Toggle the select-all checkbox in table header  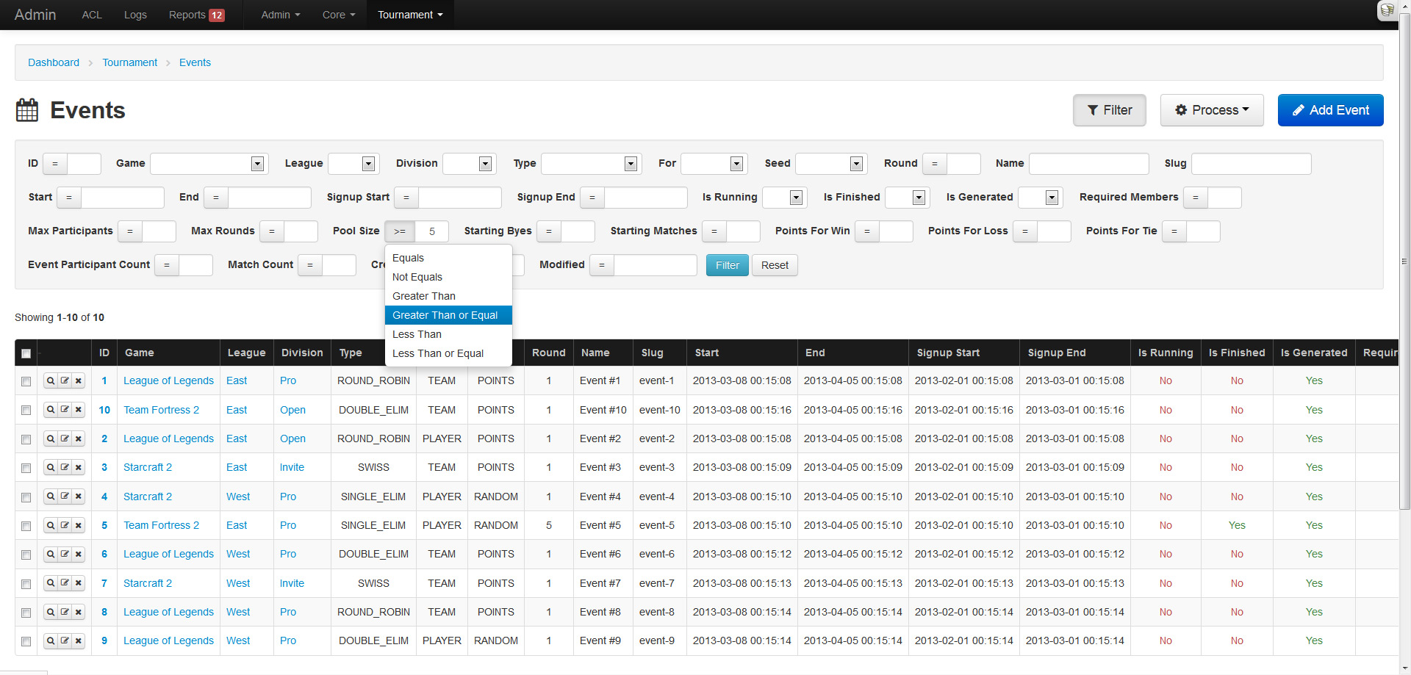pyautogui.click(x=26, y=353)
